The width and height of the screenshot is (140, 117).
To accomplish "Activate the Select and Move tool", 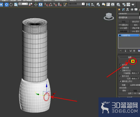I will (7, 4).
